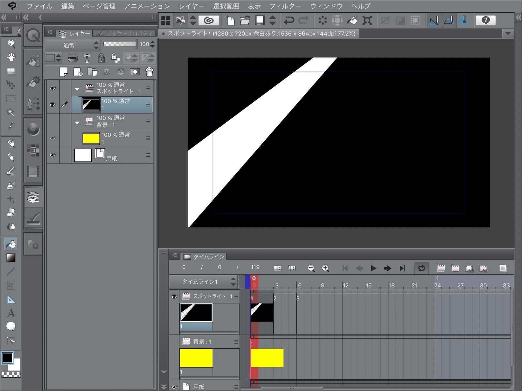Screen dimensions: 522x391
Task: Select the transparent color swatch
Action: (11, 375)
